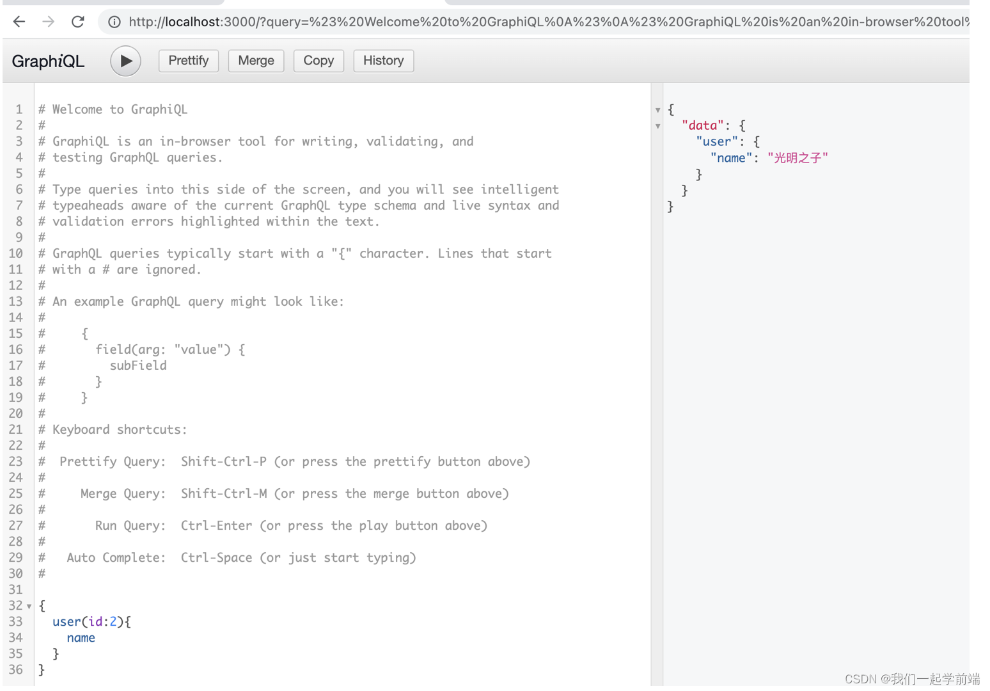Click the GraphiQL title logo
Viewport: 990px width, 691px height.
(48, 61)
